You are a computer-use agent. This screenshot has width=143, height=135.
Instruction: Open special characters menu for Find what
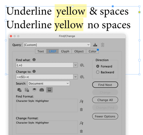pos(82,65)
